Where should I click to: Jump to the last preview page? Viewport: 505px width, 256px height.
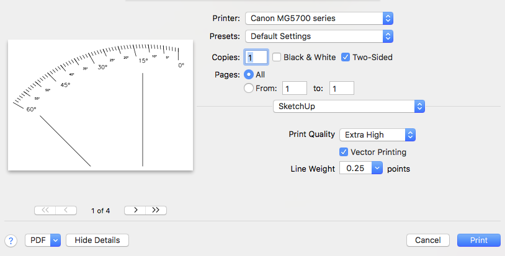pyautogui.click(x=156, y=210)
